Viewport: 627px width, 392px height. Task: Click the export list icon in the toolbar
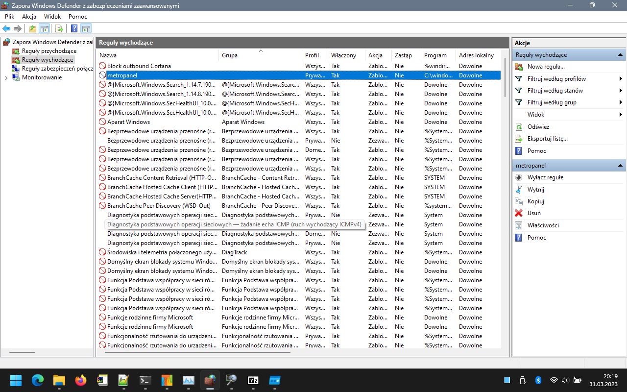(x=59, y=28)
